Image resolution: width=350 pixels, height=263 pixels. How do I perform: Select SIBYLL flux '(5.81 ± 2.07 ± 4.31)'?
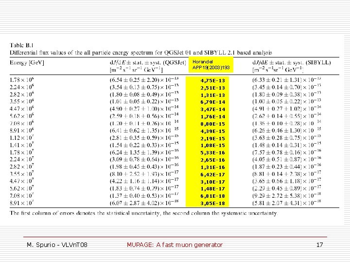277,203
